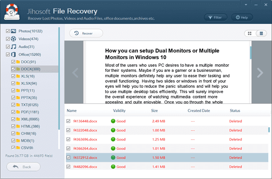Image resolution: width=272 pixels, height=179 pixels.
Task: Show next file preview arrow
Action: point(260,73)
